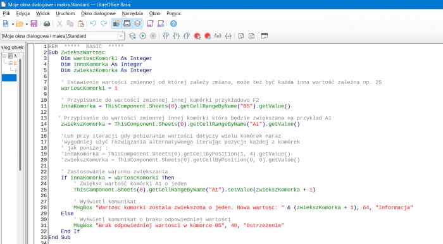This screenshot has height=244, width=443.
Task: Toggle breakpoint with the red dot cursor icon
Action: 197,36
